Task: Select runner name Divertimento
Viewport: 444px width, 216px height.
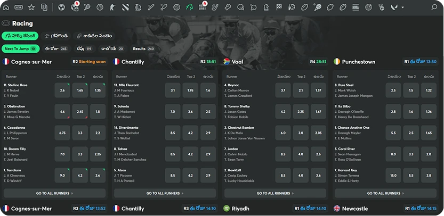Action: [x=126, y=128]
